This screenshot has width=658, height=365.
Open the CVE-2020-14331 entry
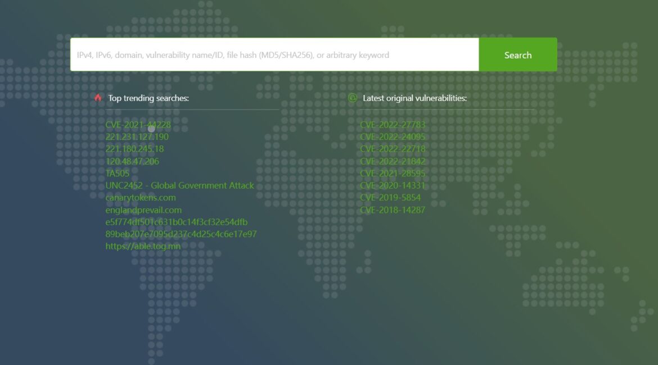click(x=394, y=185)
